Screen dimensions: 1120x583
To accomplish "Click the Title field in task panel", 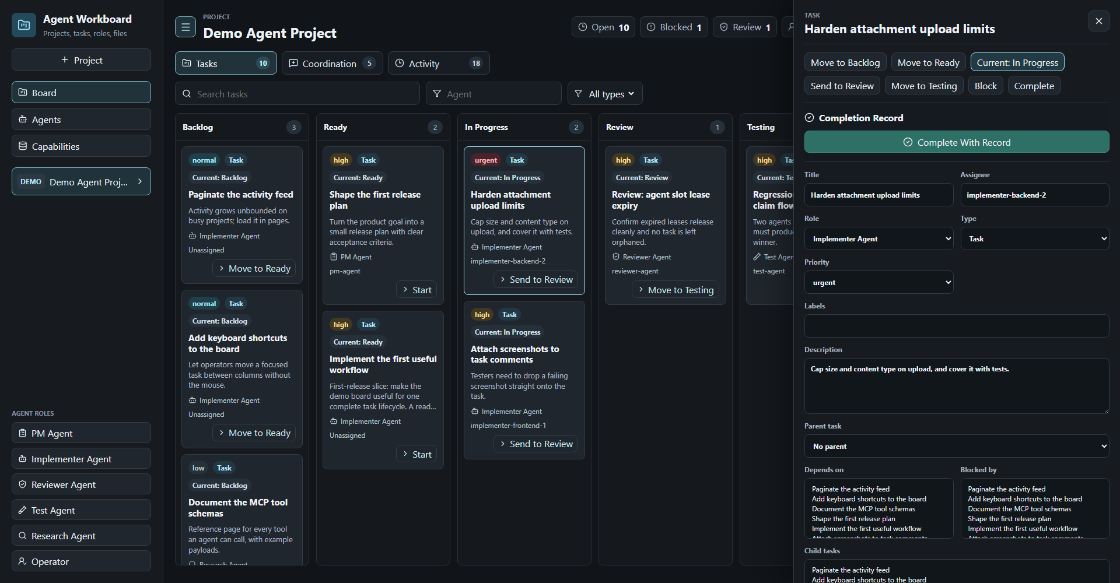I will (878, 195).
